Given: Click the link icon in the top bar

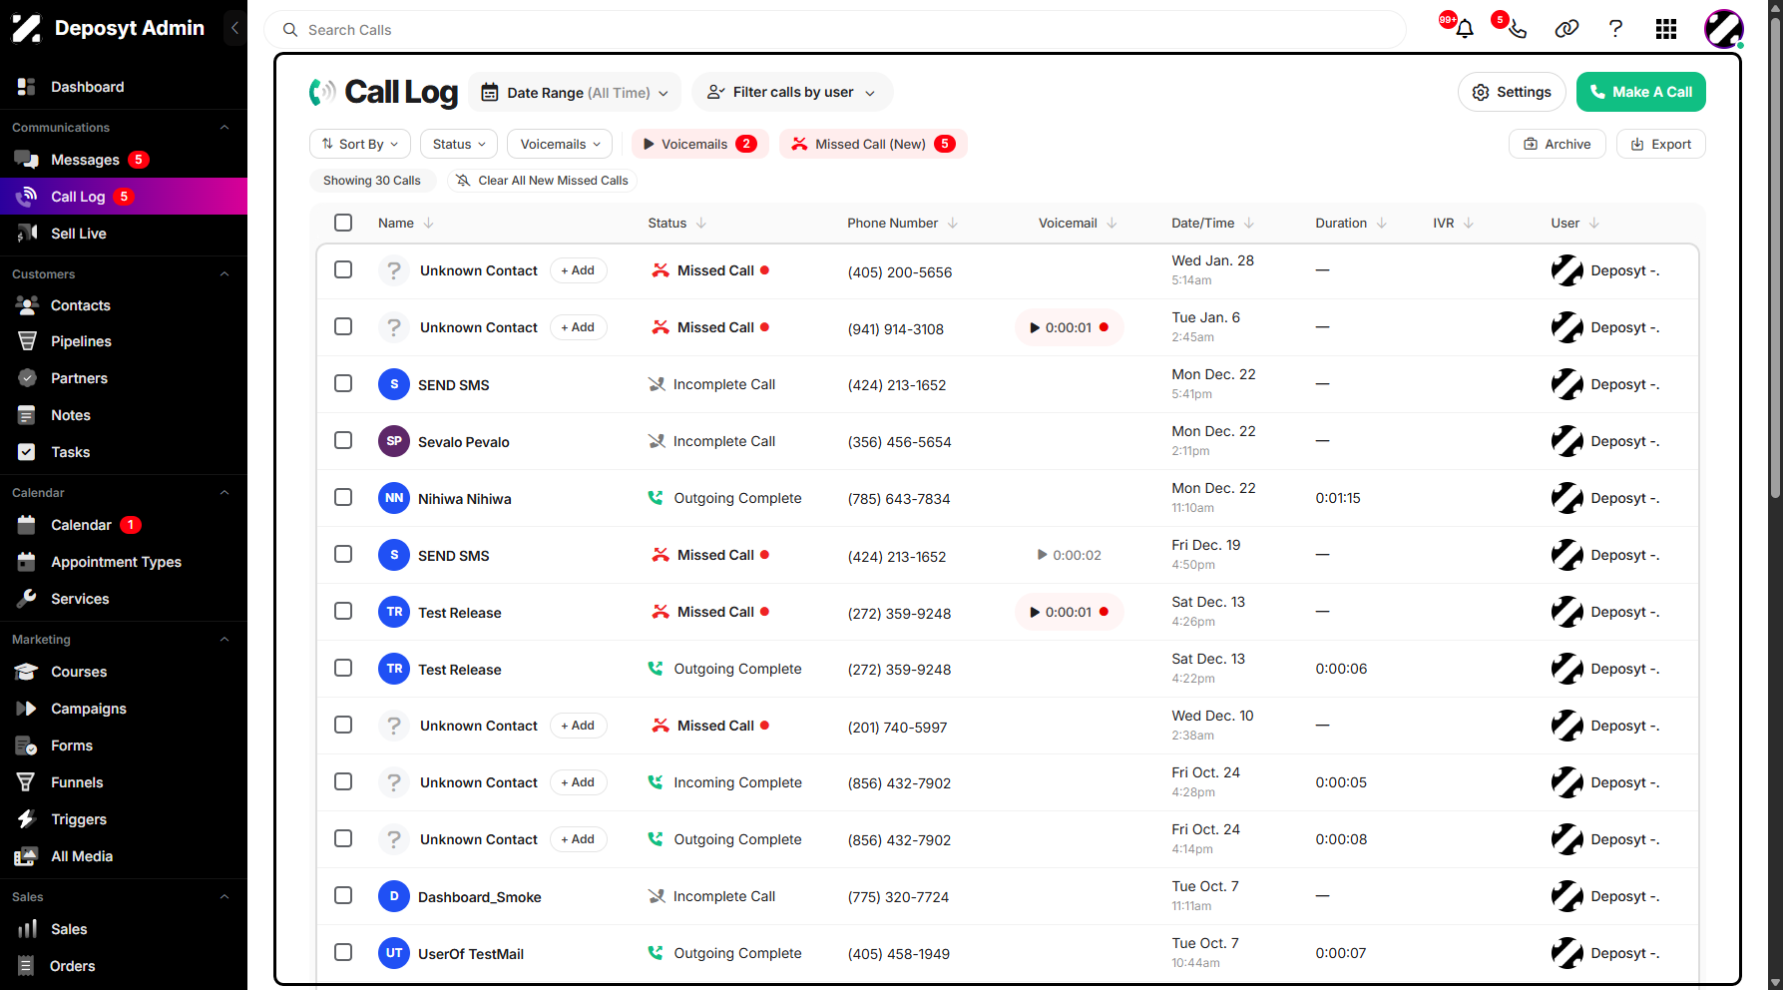Looking at the screenshot, I should (1566, 29).
